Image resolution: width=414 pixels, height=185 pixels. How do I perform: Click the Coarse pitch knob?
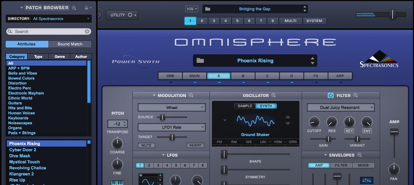(x=117, y=143)
